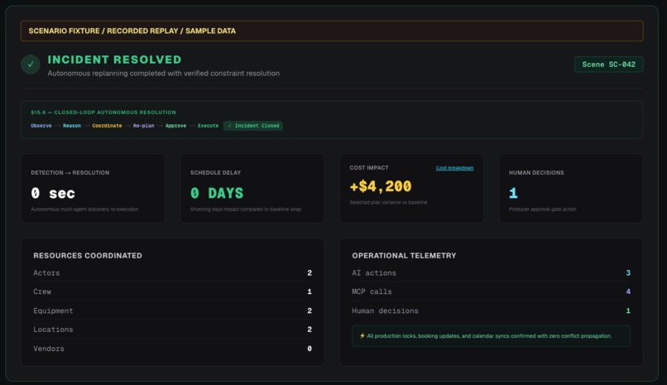667x385 pixels.
Task: Click 'Autonomous multi-agent discovery to execution' caption
Action: [84, 209]
